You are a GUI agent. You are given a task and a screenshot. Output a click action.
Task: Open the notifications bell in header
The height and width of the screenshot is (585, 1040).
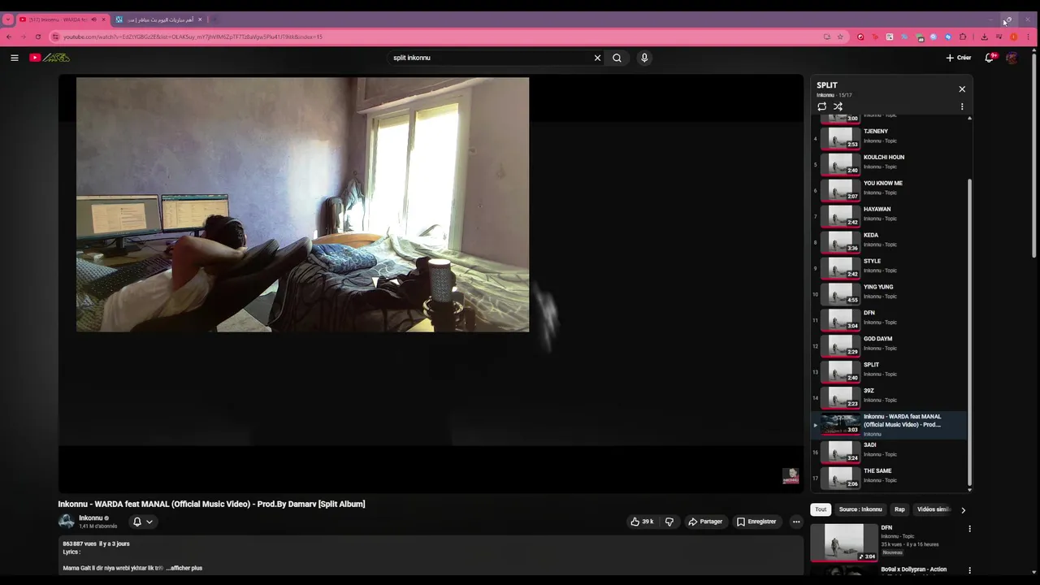click(x=990, y=58)
